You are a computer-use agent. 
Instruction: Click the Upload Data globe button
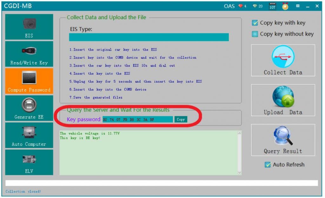click(x=283, y=100)
